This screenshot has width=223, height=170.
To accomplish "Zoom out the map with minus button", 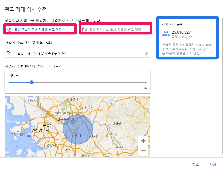I will tap(143, 151).
